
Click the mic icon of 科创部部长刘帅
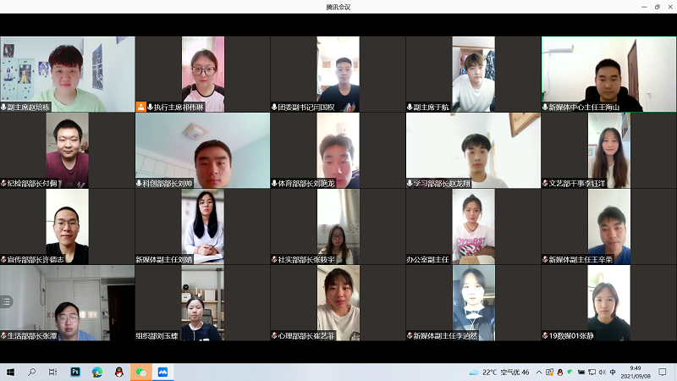pos(139,184)
